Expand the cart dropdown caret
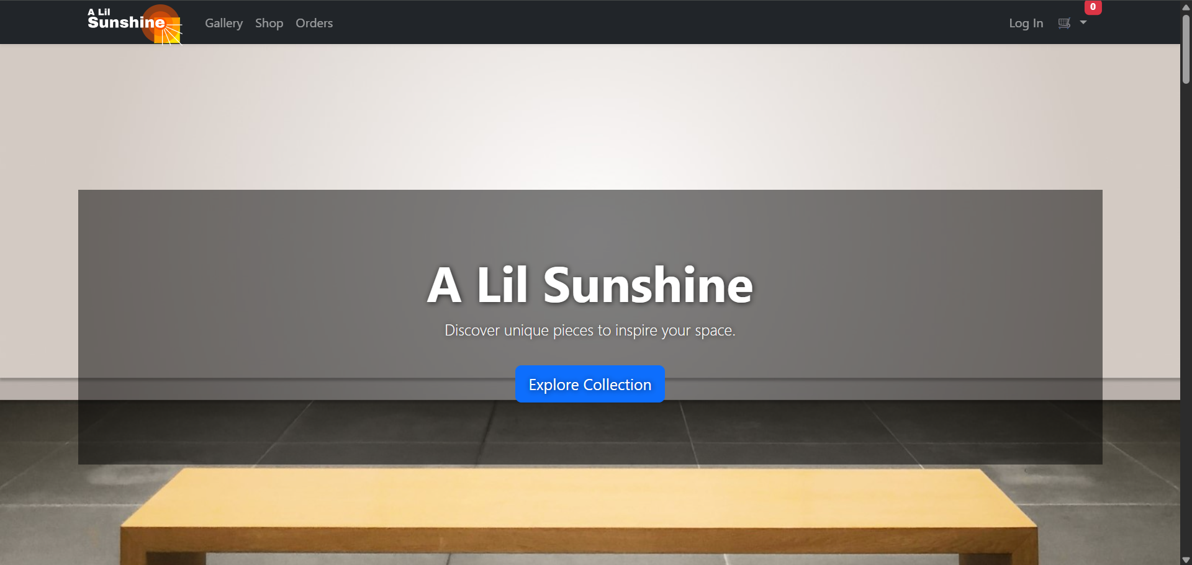 [1083, 23]
